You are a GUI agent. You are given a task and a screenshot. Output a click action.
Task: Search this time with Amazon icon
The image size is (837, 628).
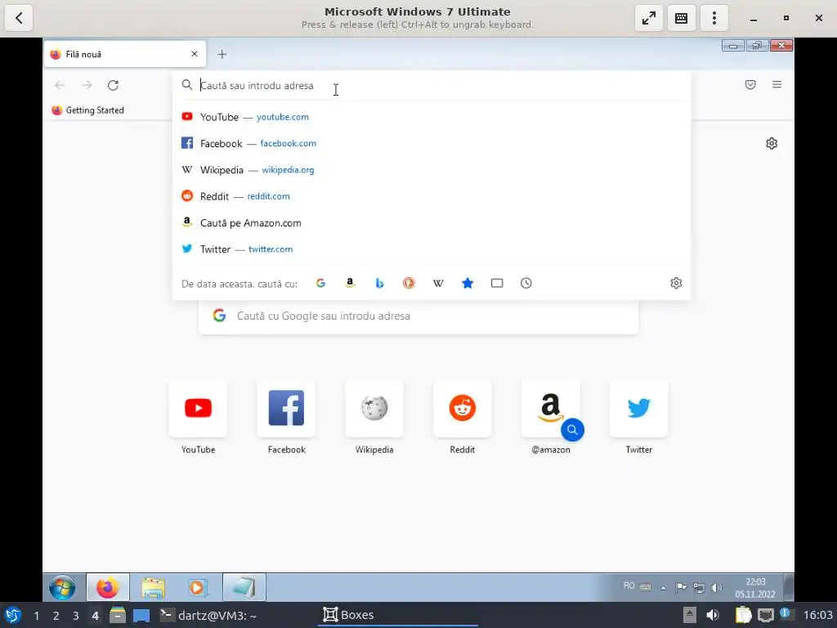350,283
